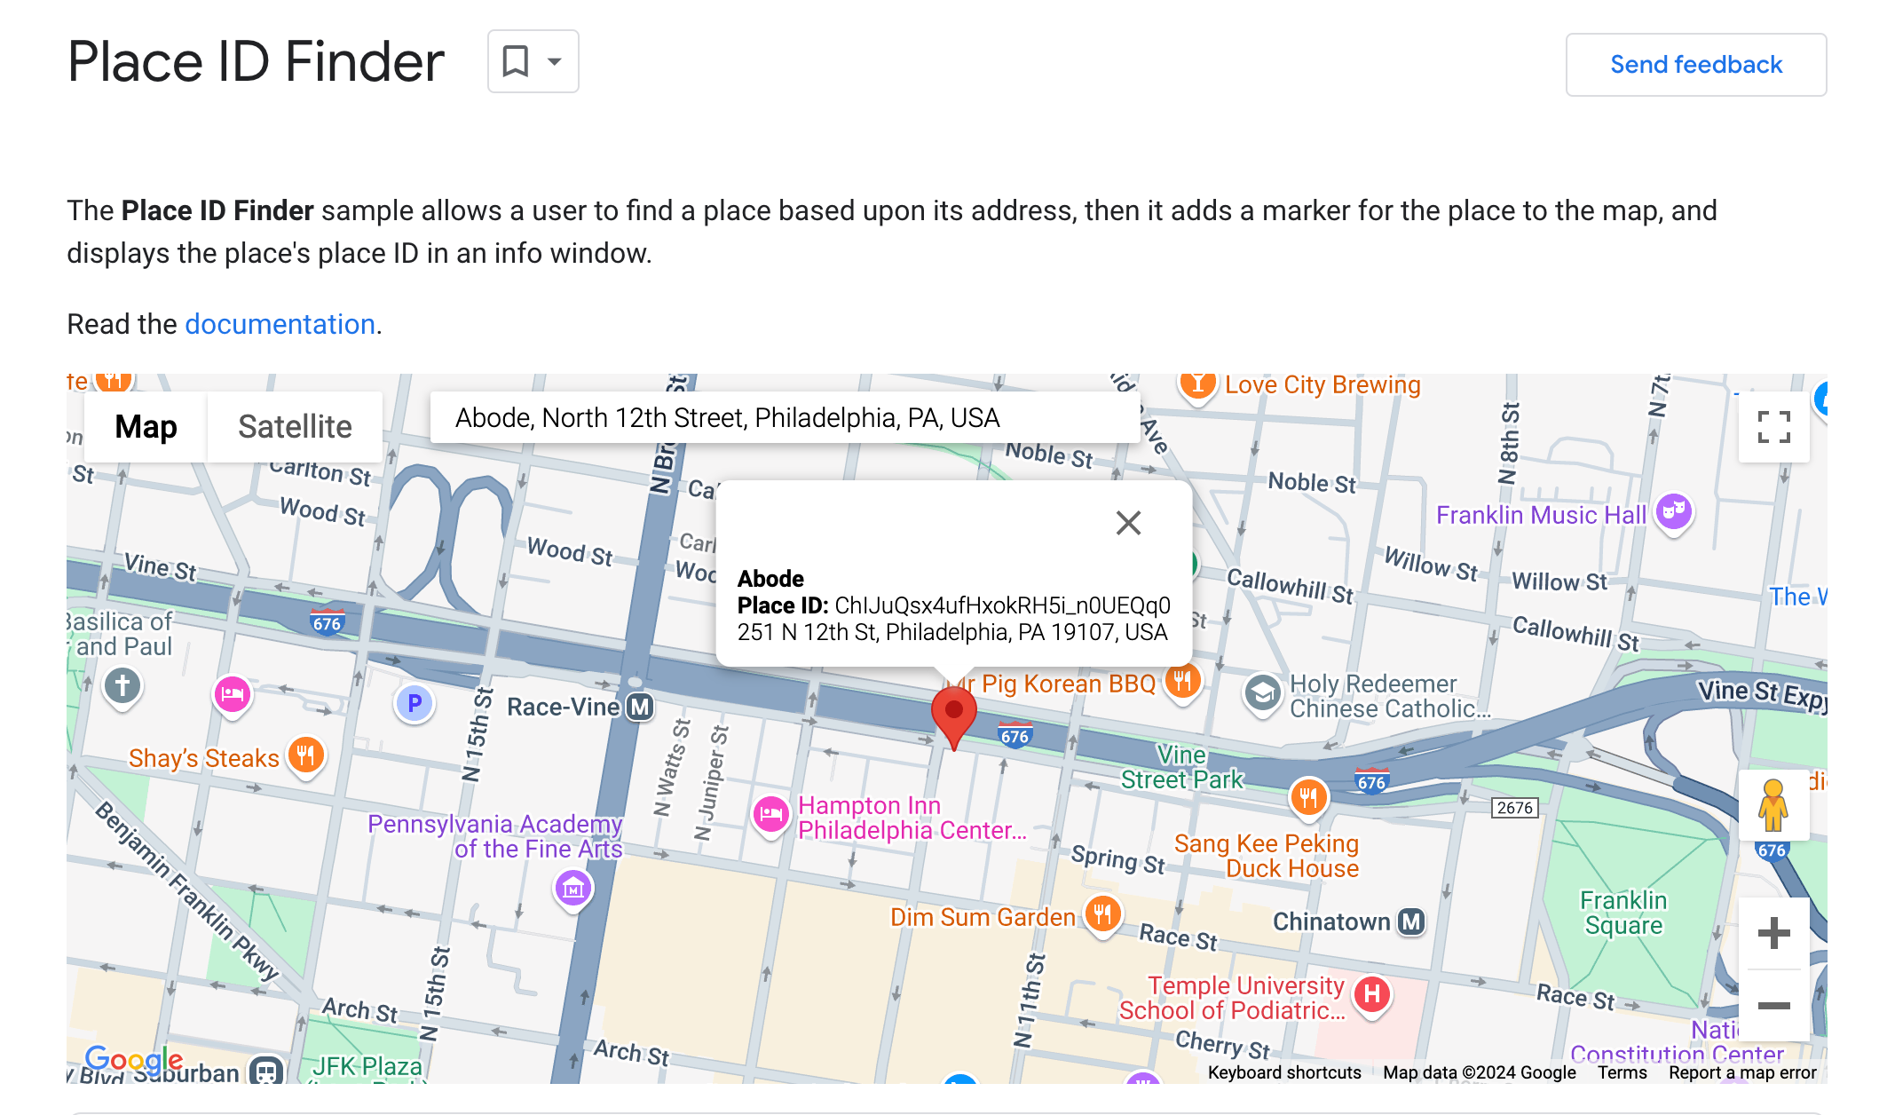Image resolution: width=1887 pixels, height=1115 pixels.
Task: Click the Basilica church cross icon
Action: (122, 686)
